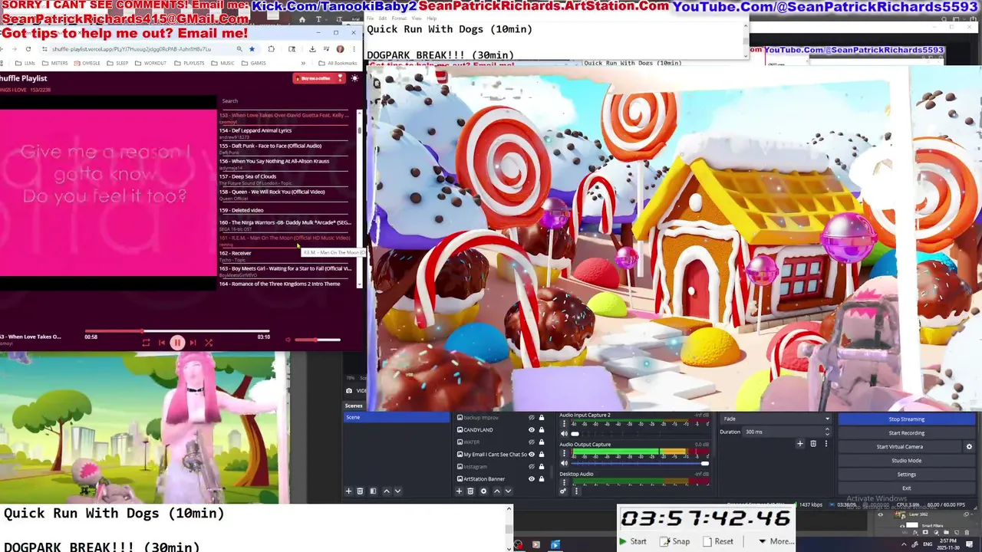Unlock the WATER source
Screen dimensions: 982x552
pos(542,442)
